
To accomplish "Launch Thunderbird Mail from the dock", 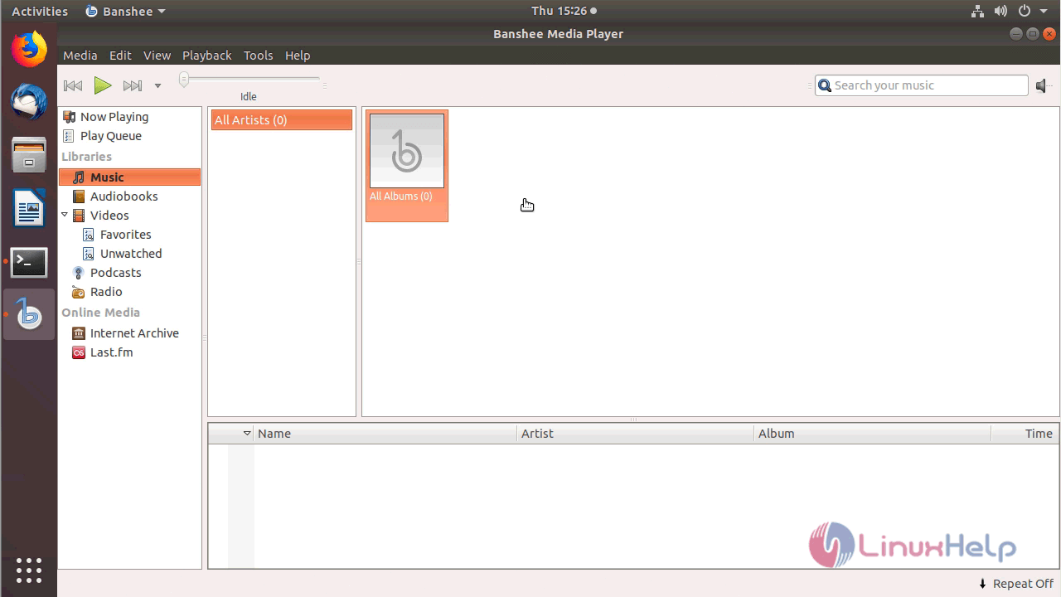I will [x=29, y=102].
